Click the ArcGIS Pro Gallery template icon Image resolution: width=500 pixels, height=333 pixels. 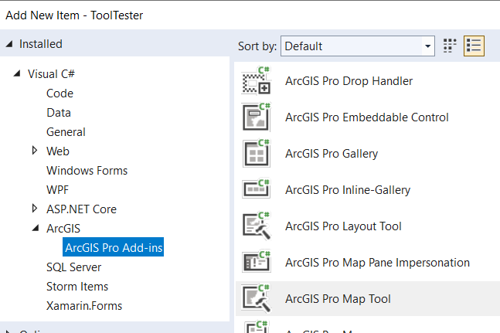coord(257,154)
